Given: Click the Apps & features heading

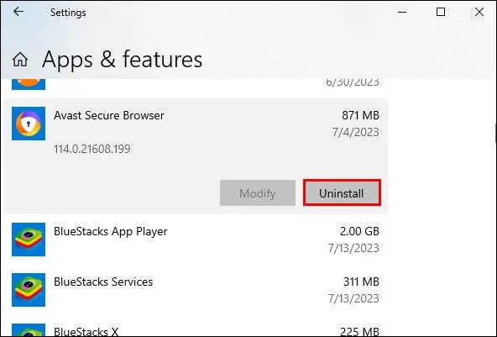Looking at the screenshot, I should click(x=122, y=60).
